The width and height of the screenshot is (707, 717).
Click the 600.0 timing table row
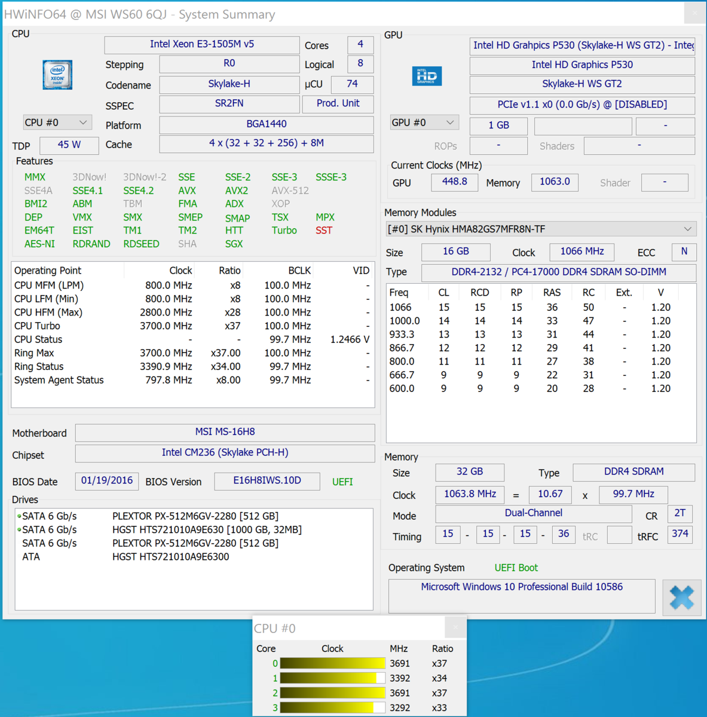pos(541,388)
